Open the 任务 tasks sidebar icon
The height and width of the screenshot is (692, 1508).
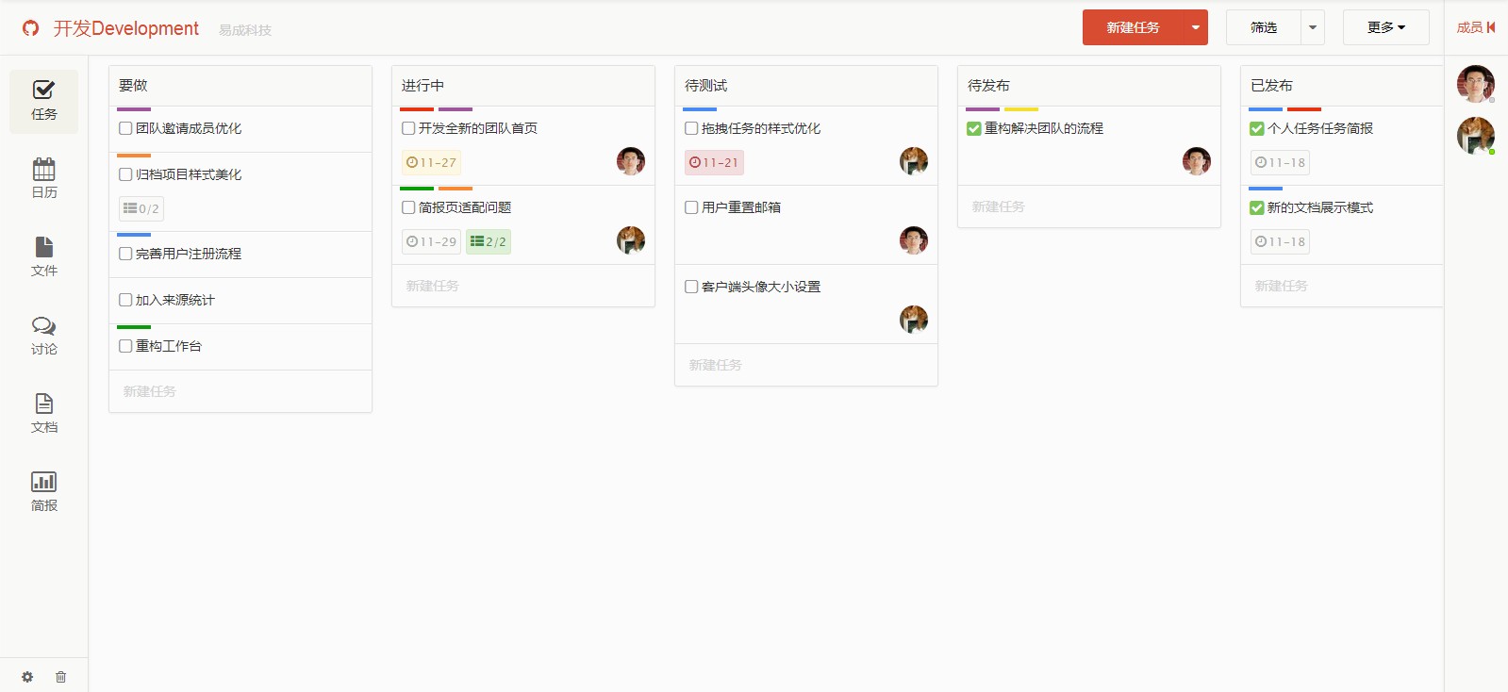pyautogui.click(x=43, y=101)
